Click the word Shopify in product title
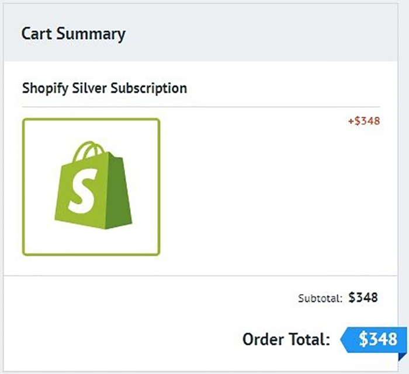409x374 pixels. [45, 89]
